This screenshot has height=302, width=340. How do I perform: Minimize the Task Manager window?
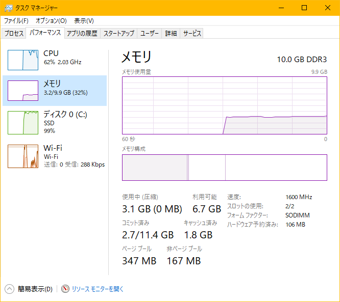pos(281,8)
